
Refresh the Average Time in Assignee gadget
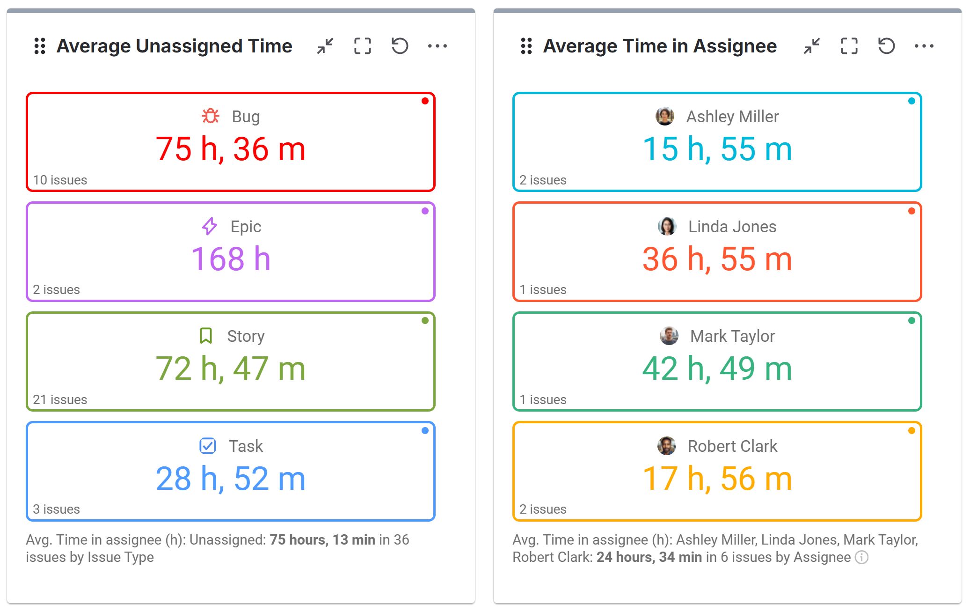(886, 45)
